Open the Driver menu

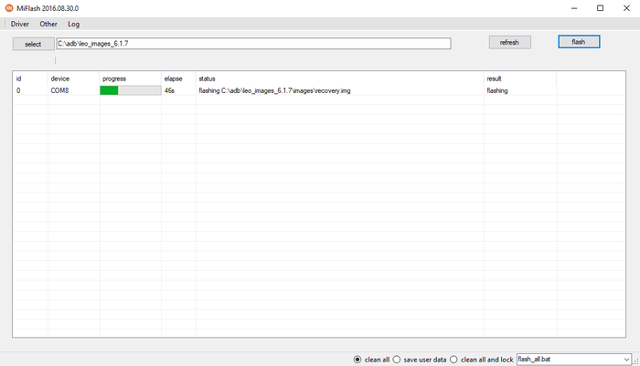20,24
